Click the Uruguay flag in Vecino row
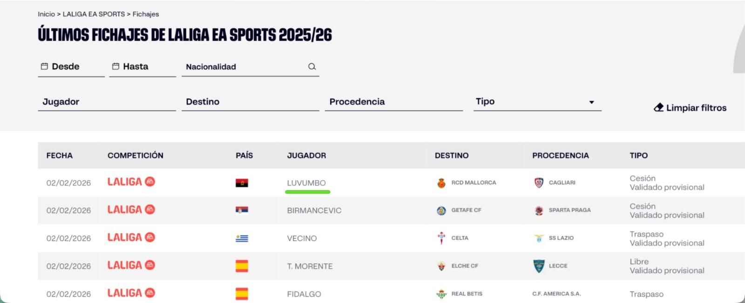745x303 pixels. [x=242, y=238]
